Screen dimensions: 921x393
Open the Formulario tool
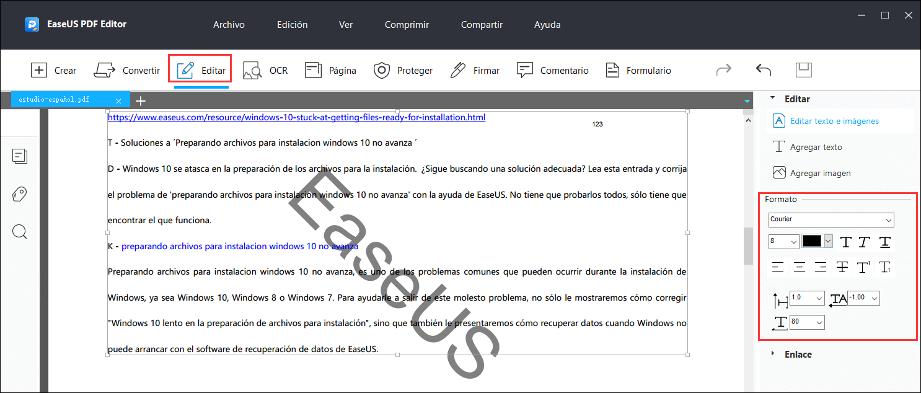pos(638,70)
